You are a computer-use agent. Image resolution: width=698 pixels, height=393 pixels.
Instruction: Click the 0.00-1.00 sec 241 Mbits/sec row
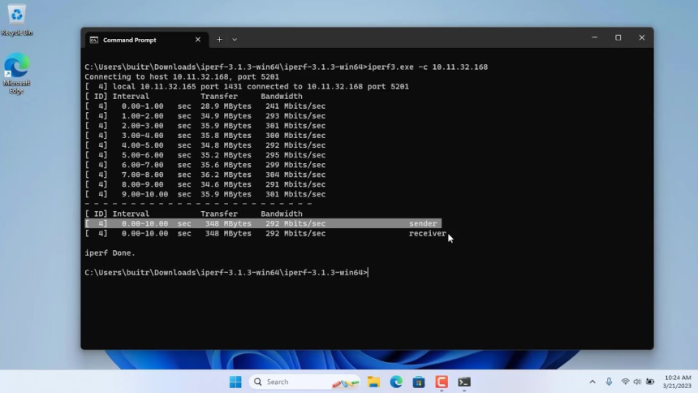pyautogui.click(x=205, y=106)
